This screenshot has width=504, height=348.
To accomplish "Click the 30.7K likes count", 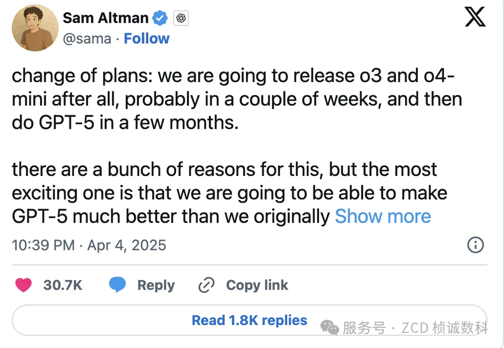I will (x=63, y=285).
